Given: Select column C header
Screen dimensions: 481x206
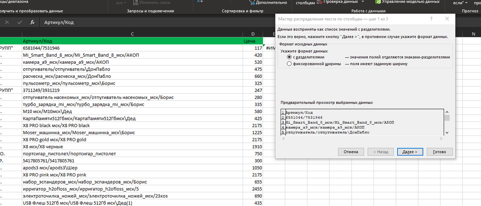Looking at the screenshot, I should point(132,34).
